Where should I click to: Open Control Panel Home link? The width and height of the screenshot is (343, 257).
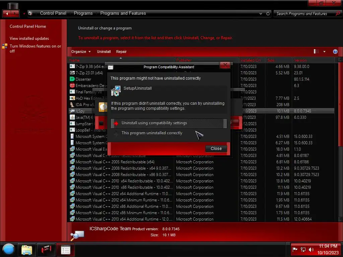tap(28, 26)
